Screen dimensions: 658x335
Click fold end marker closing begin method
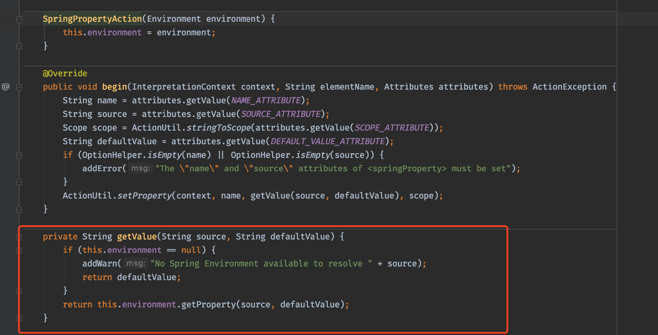click(x=19, y=209)
